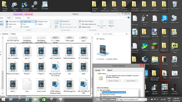The width and height of the screenshot is (182, 102).
Task: Open ChemLab Eval desktop icon
Action: click(145, 20)
